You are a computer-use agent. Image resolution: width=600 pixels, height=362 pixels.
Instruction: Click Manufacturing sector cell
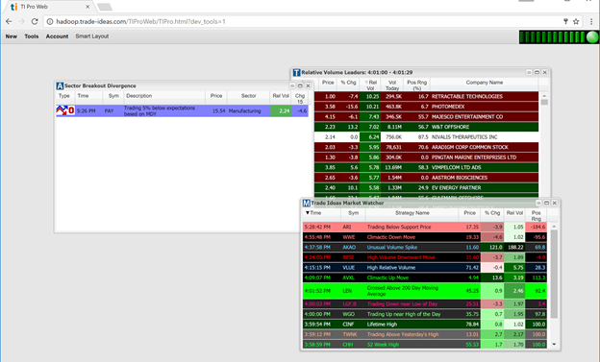pos(245,111)
